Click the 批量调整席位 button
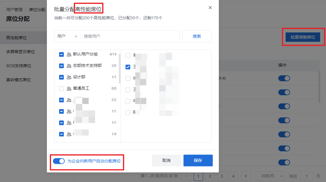The height and width of the screenshot is (182, 326). [303, 37]
